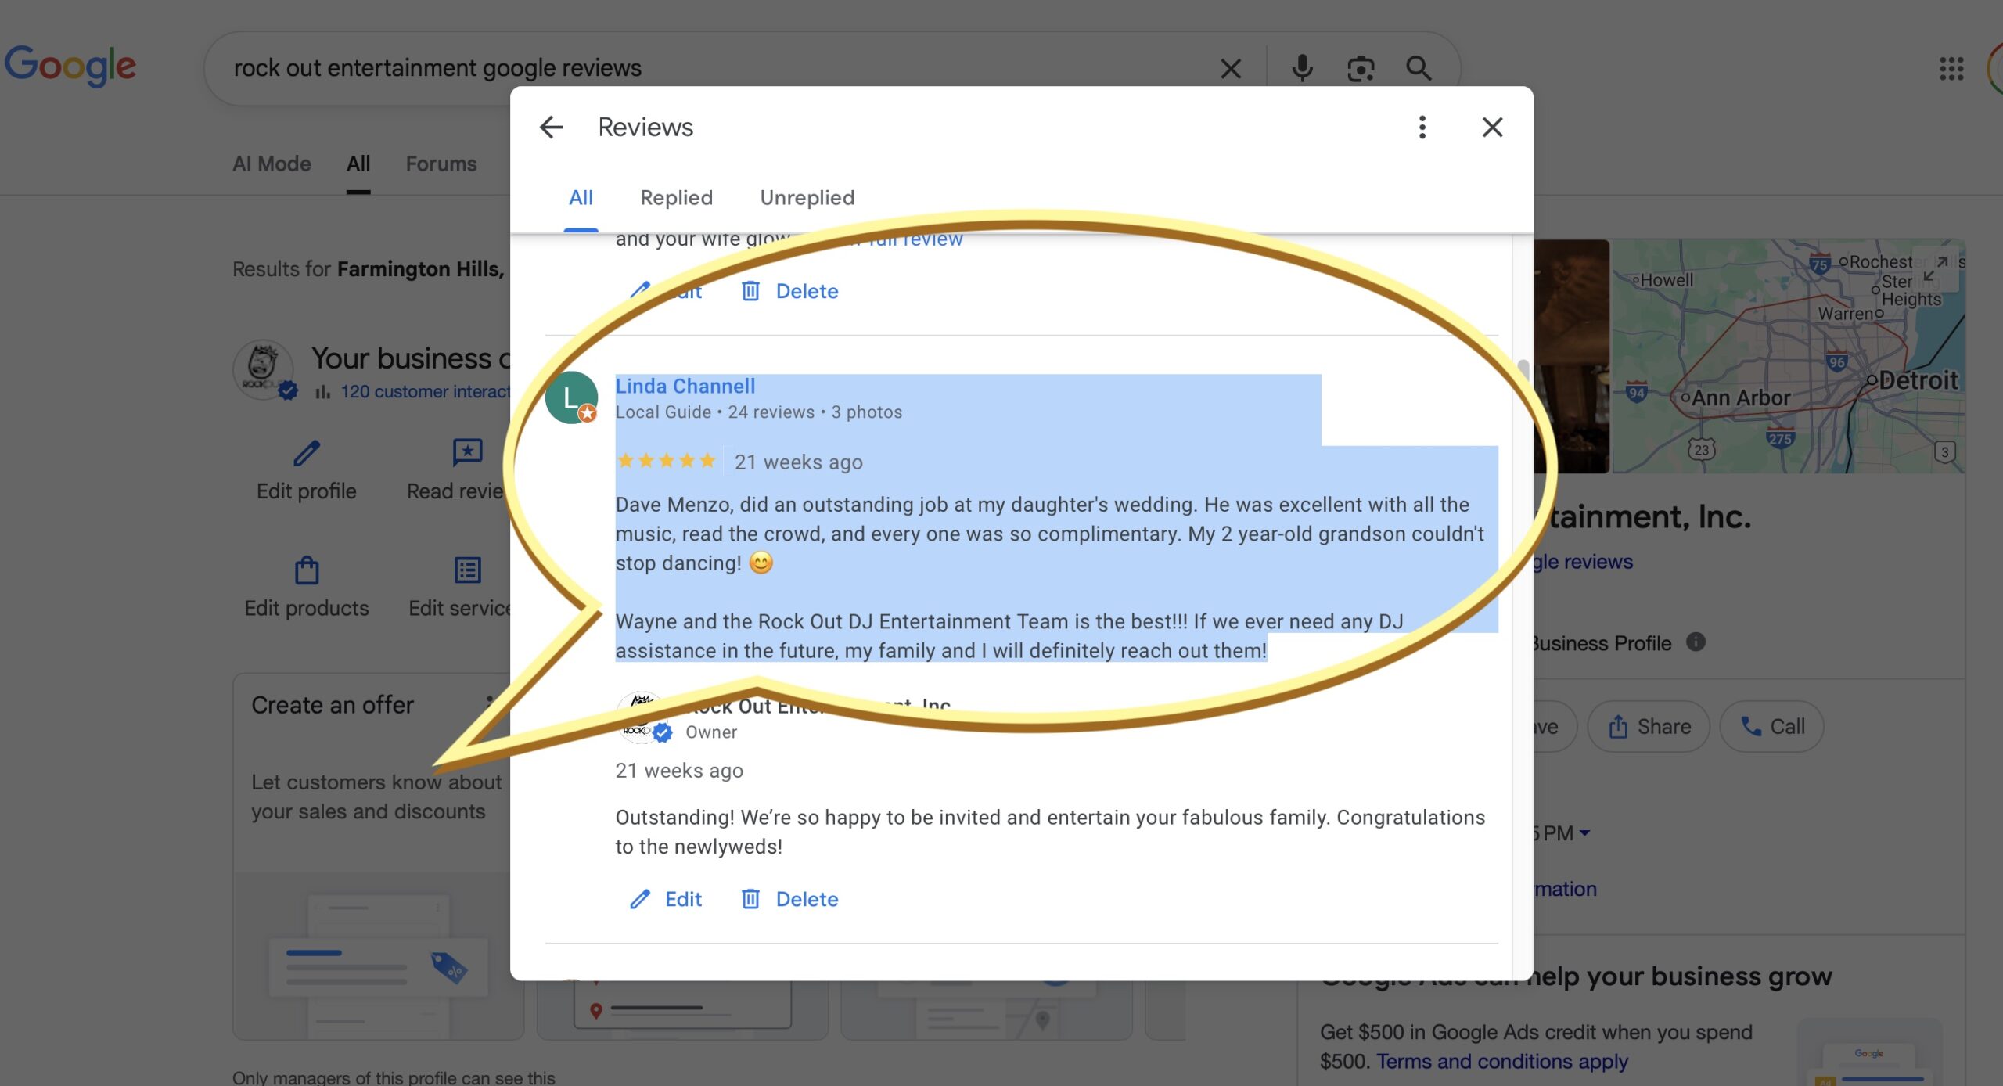This screenshot has height=1086, width=2003.
Task: Switch to the Replied reviews tab
Action: (676, 197)
